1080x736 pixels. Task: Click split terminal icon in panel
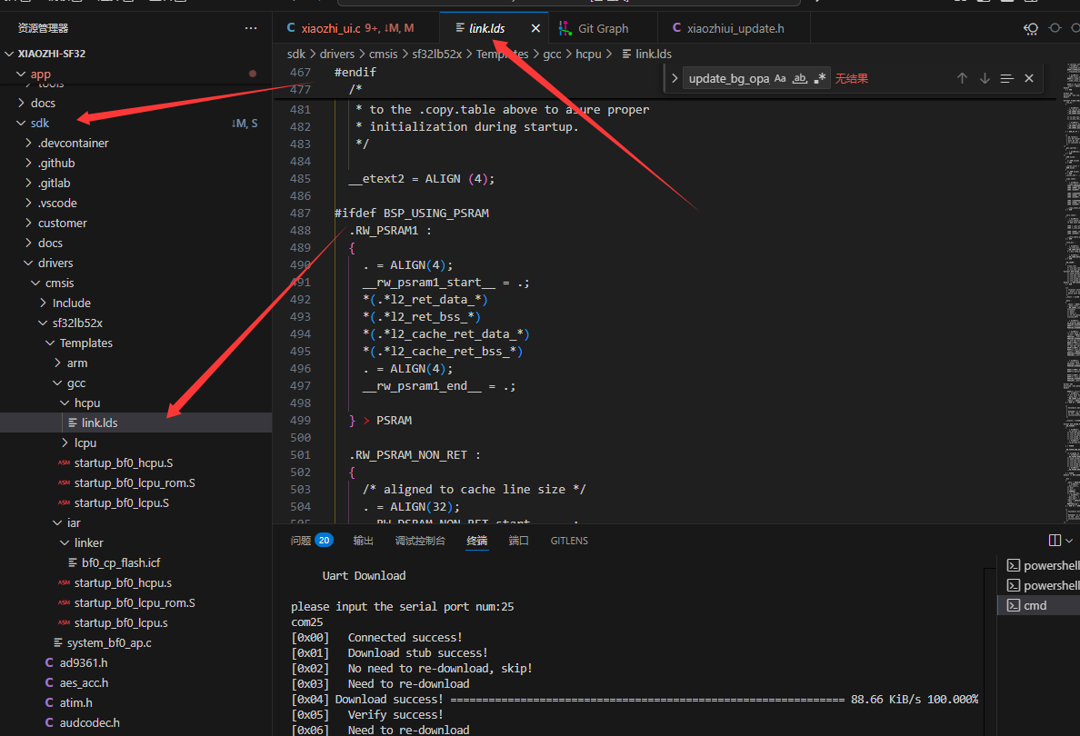pos(1055,541)
